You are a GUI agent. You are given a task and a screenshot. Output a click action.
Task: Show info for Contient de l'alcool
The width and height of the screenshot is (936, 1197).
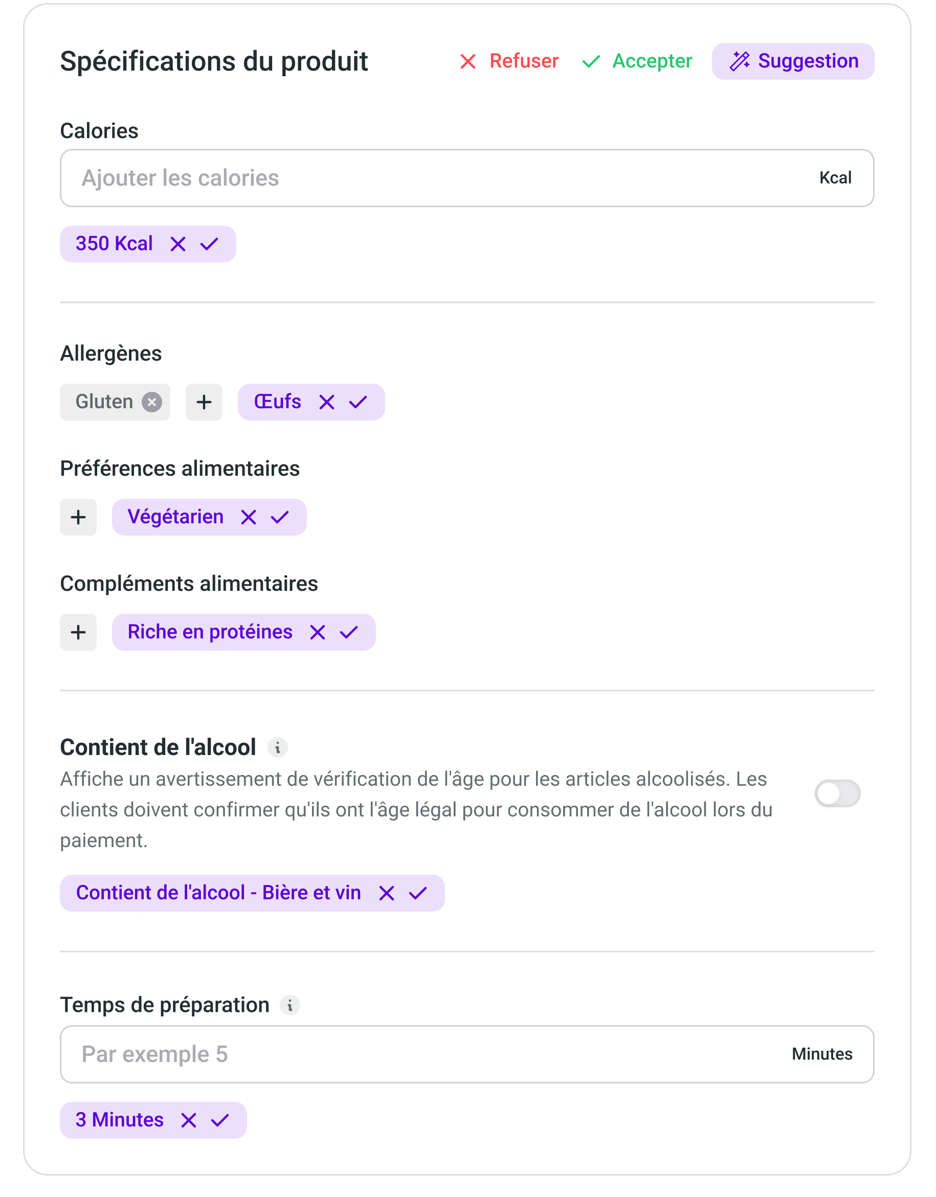[278, 747]
